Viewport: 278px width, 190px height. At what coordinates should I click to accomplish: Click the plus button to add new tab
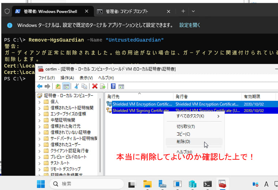(x=183, y=11)
